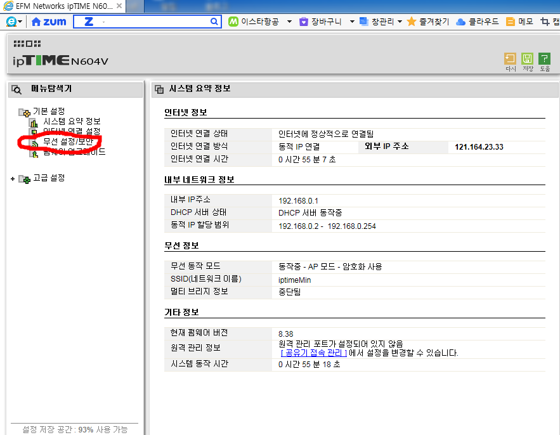
Task: Open the zum search box dropdown arrow
Action: pos(103,22)
